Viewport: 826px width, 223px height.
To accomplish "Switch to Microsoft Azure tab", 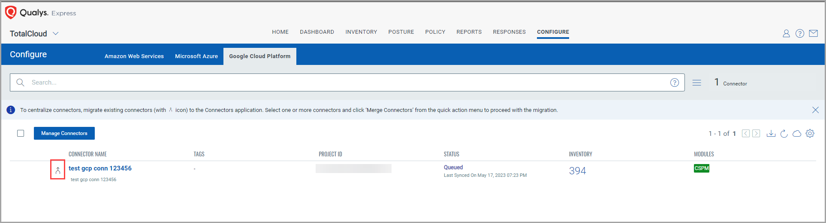I will pos(196,56).
